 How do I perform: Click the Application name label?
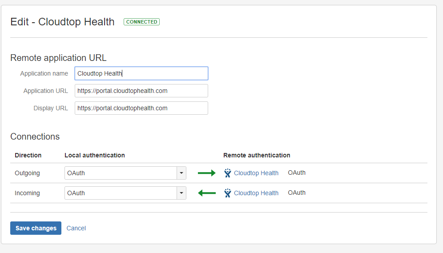click(44, 73)
